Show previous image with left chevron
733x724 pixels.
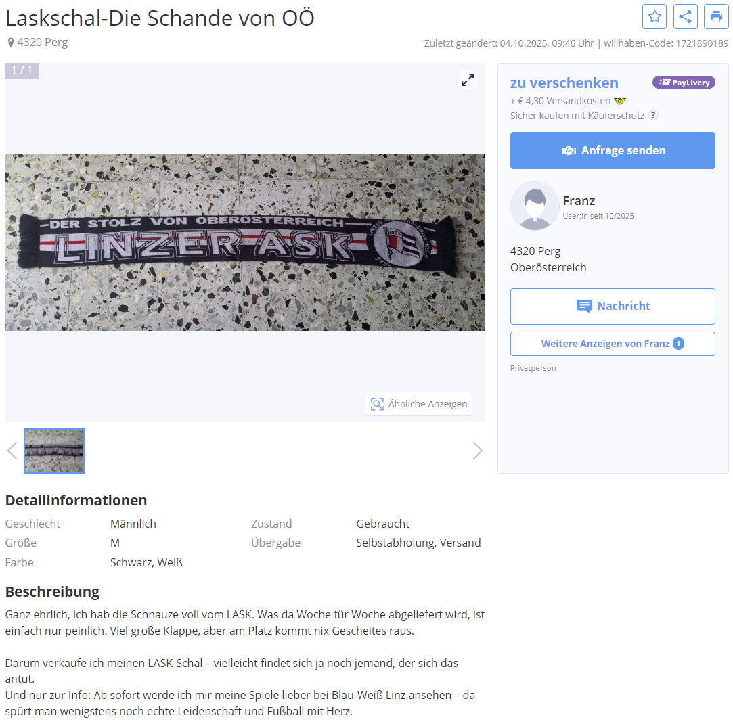[13, 451]
